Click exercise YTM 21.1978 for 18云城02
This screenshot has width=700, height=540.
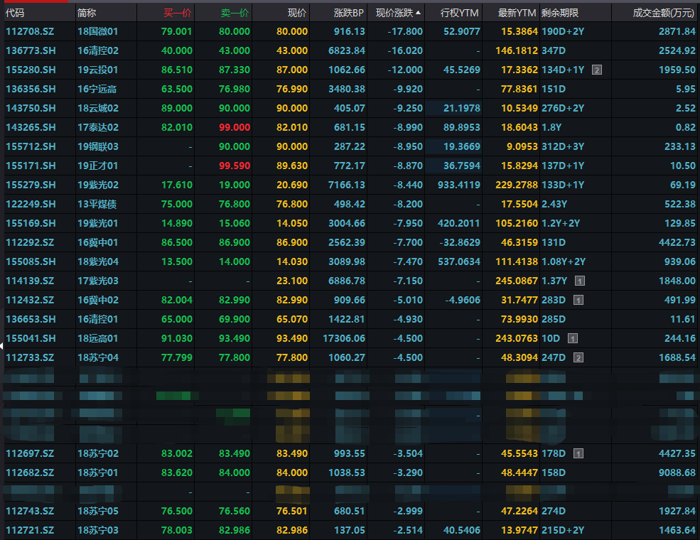tap(462, 109)
